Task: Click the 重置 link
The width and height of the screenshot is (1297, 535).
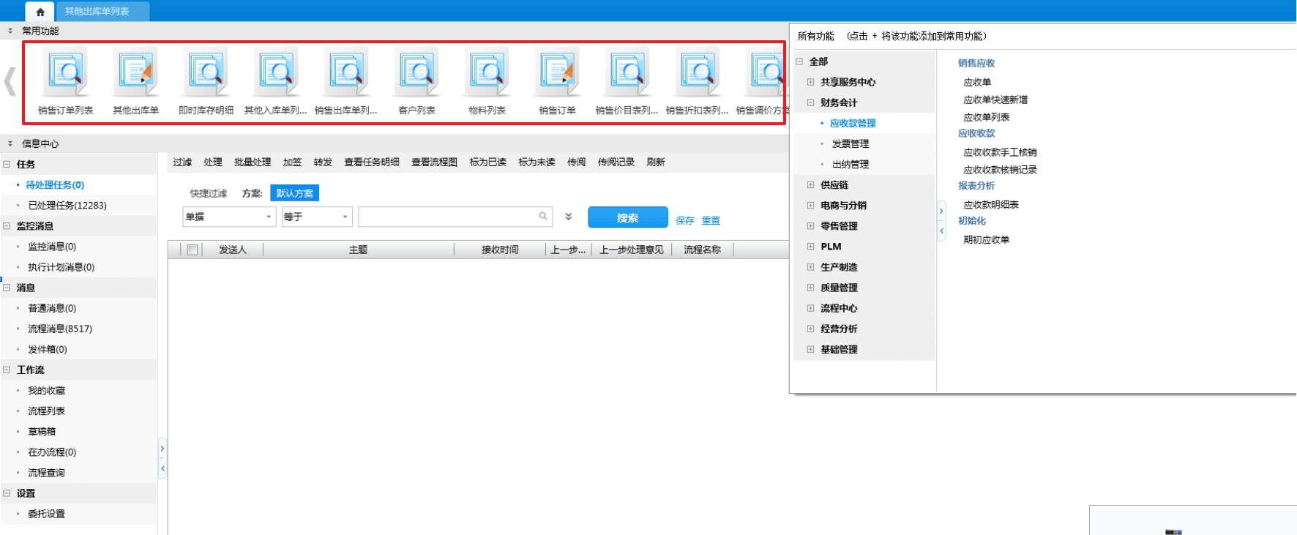Action: (x=711, y=220)
